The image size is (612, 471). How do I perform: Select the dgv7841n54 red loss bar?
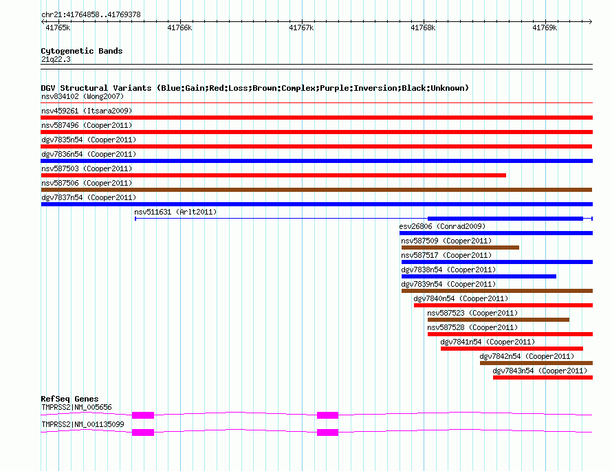tap(512, 349)
